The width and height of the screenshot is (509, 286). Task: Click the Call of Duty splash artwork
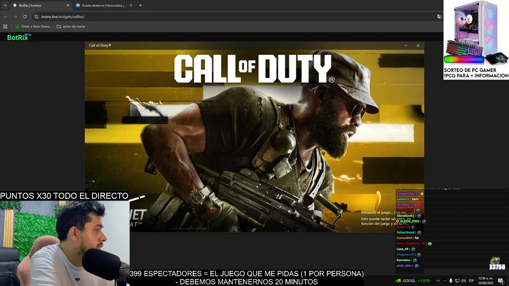[x=254, y=141]
